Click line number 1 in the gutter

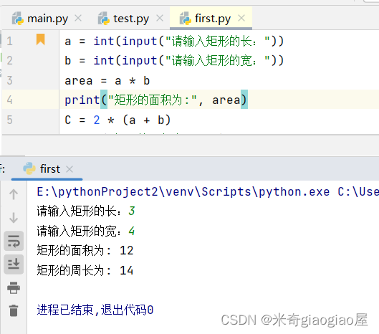[x=9, y=41]
